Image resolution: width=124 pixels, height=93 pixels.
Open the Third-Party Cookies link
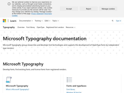point(48,14)
